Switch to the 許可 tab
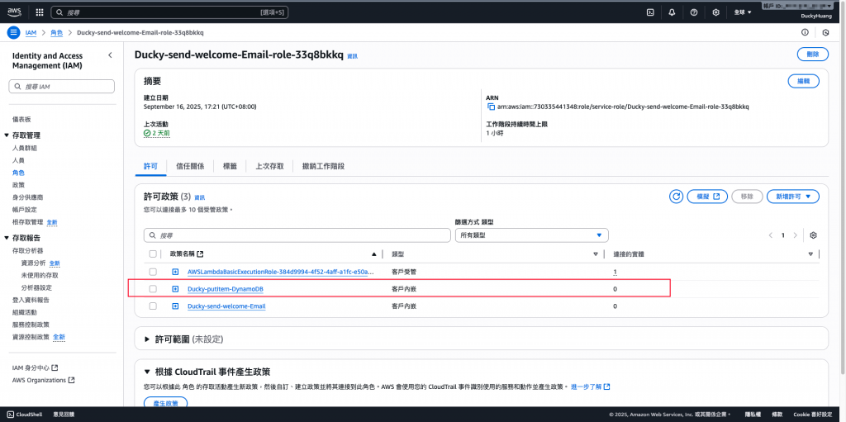The width and height of the screenshot is (846, 422). [150, 166]
